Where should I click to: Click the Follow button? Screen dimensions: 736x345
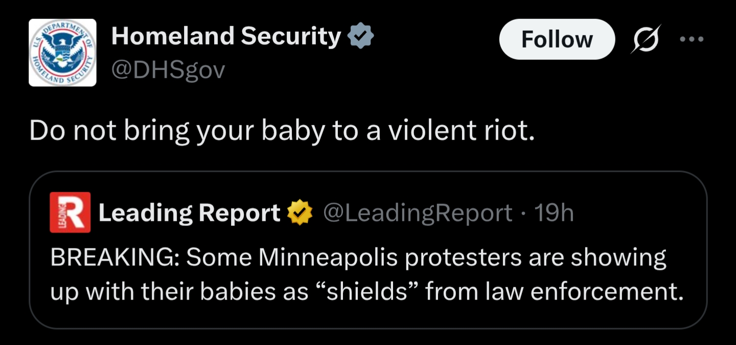click(557, 39)
